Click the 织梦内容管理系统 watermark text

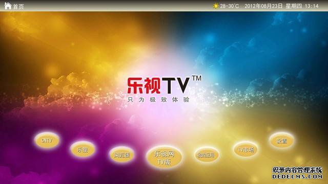[x=297, y=170]
